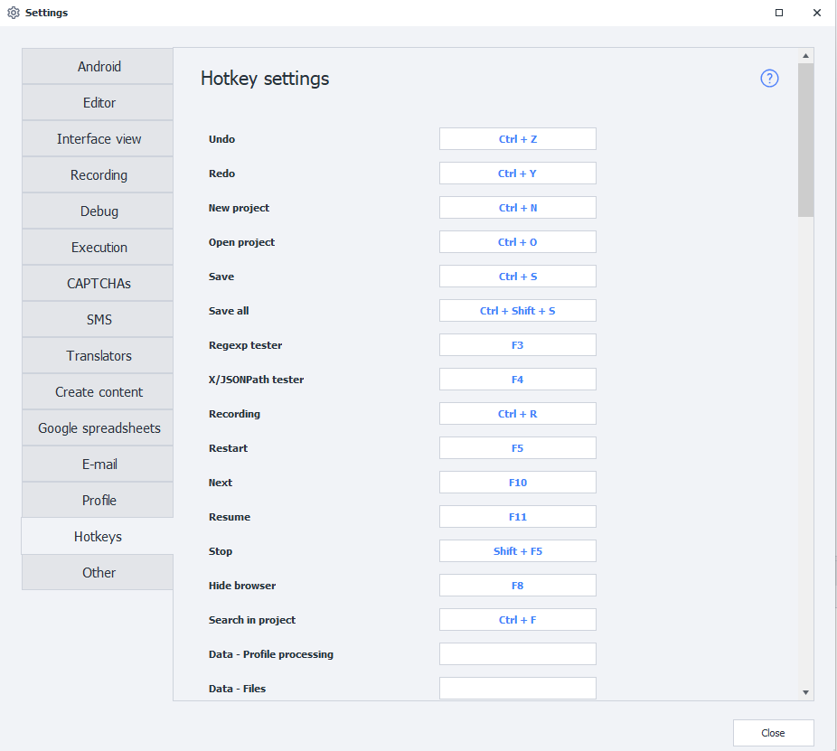
Task: Change the Stop Shift + F5 hotkey
Action: 517,551
